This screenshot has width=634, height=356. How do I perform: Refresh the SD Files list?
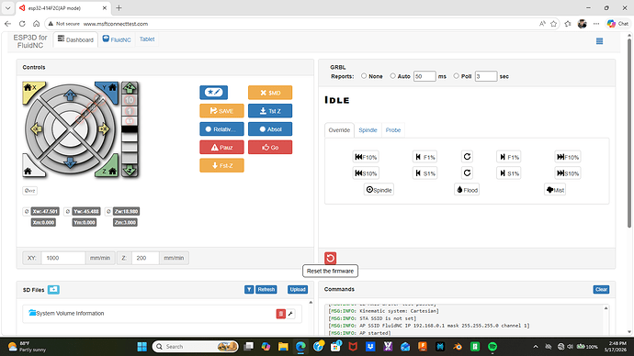tap(266, 289)
